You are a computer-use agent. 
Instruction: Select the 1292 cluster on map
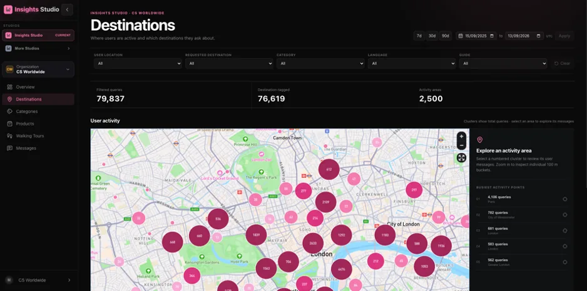(x=342, y=235)
